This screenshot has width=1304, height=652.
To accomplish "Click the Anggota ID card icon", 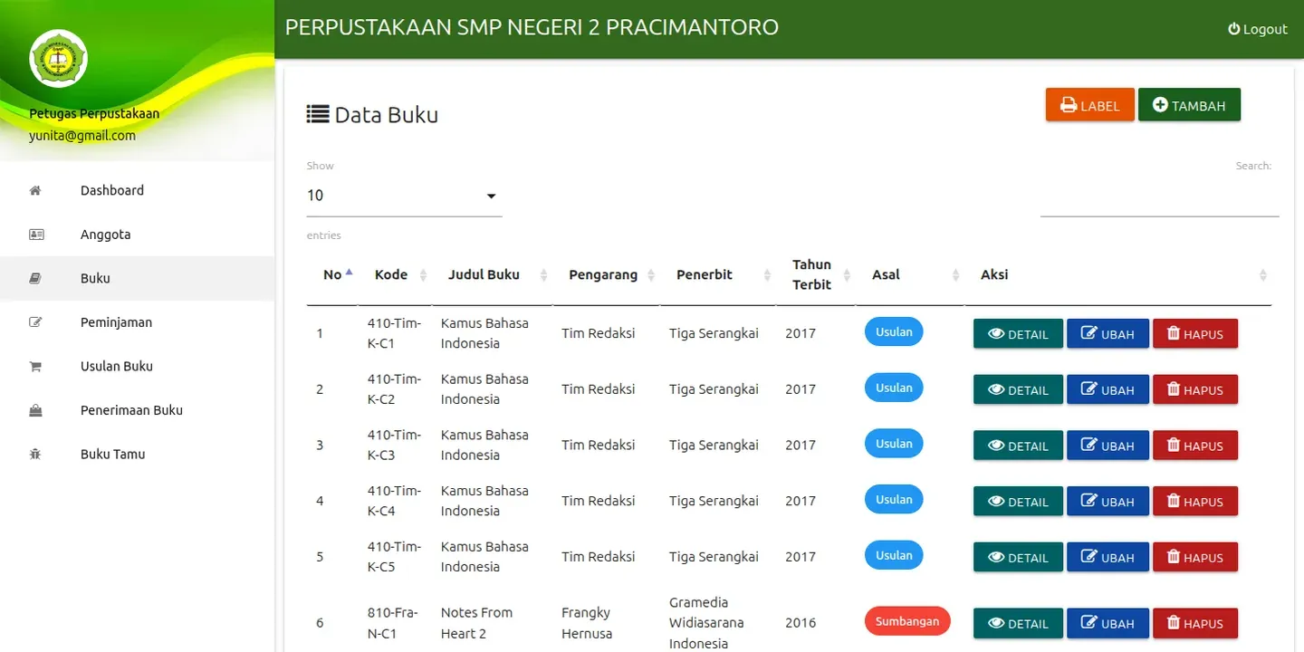I will pyautogui.click(x=36, y=235).
